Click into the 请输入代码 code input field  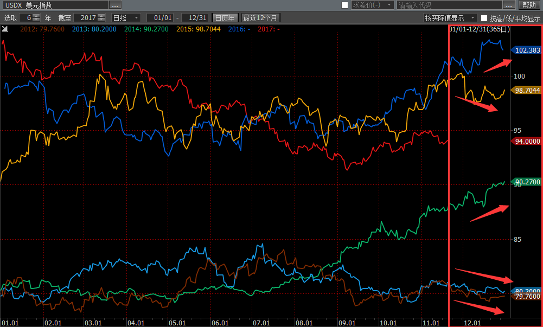tap(450, 5)
